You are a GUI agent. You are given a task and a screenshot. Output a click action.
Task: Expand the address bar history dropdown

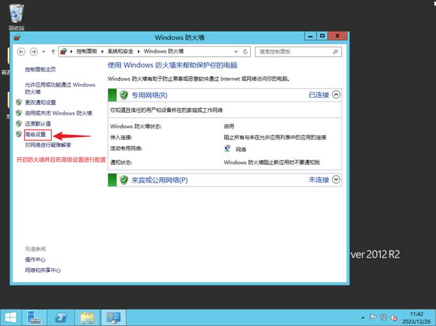point(236,52)
